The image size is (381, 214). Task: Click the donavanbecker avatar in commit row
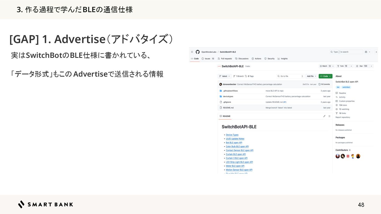click(x=221, y=84)
